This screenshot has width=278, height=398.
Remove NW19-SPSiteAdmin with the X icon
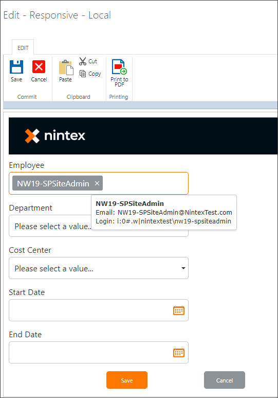(x=97, y=183)
